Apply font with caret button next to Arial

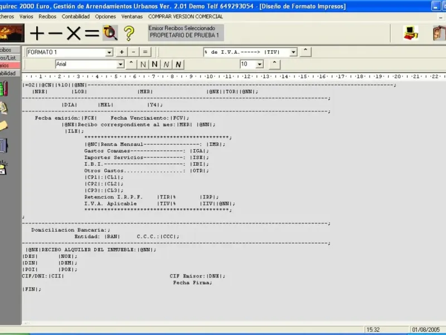coord(131,64)
